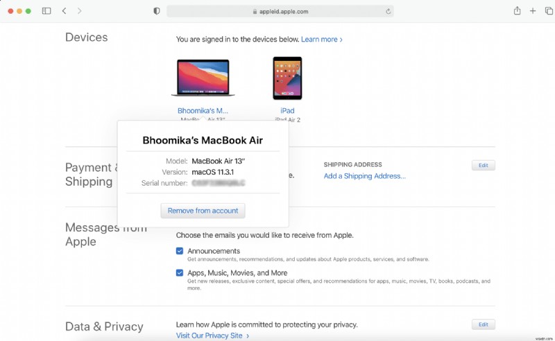The height and width of the screenshot is (341, 555).
Task: Click the MacBook Air 13″ model value
Action: [x=219, y=161]
